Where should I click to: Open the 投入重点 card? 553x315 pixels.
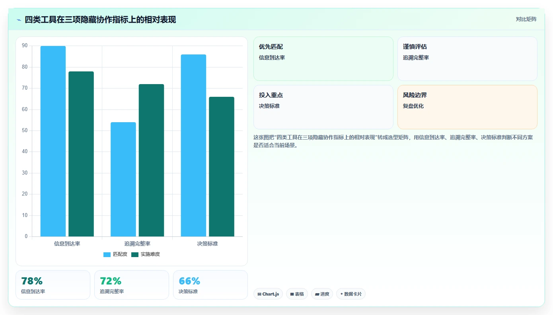click(x=323, y=107)
